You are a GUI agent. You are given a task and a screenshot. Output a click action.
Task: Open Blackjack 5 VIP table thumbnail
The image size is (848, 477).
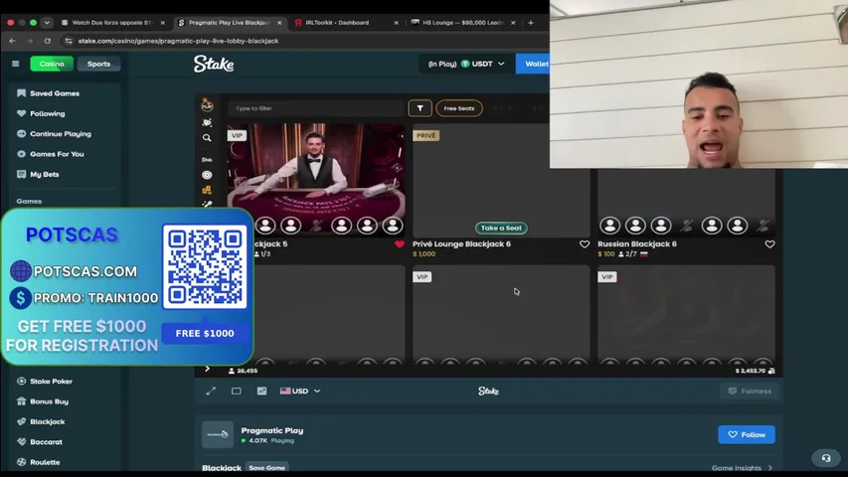(x=316, y=180)
